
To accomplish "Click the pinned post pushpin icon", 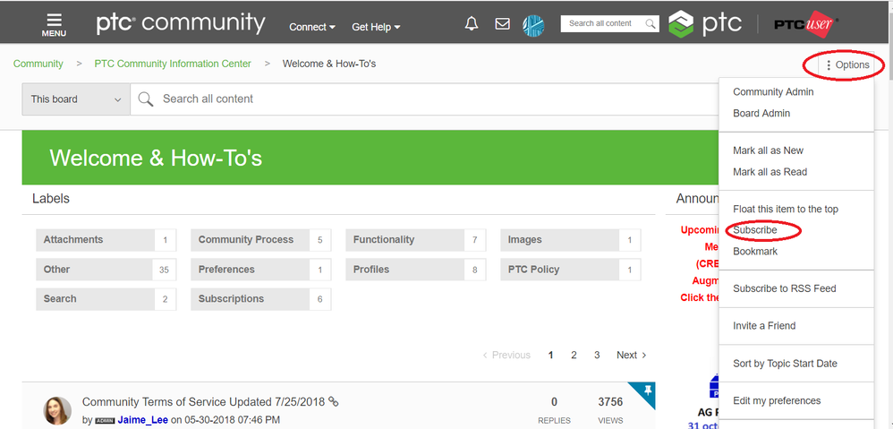I will (x=648, y=390).
